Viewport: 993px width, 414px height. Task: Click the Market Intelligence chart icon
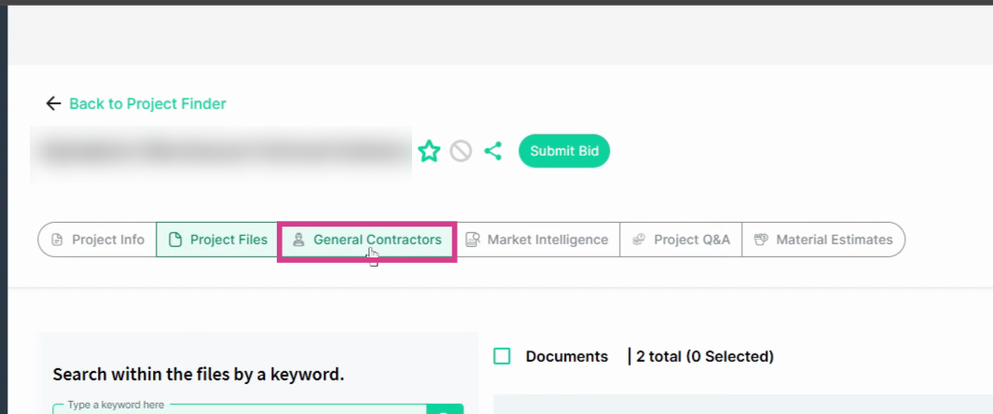473,240
